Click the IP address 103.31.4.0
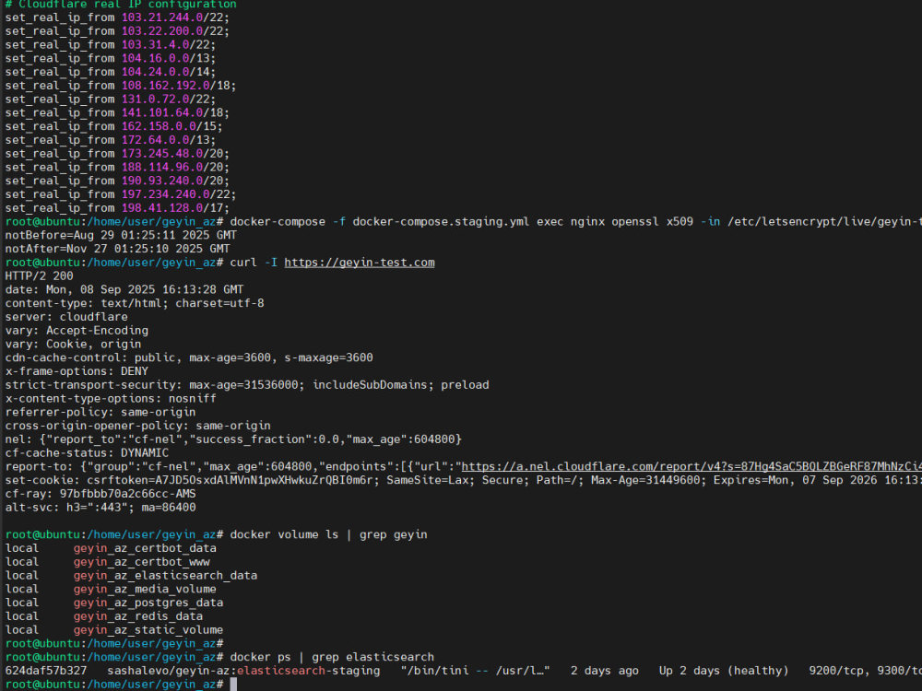The width and height of the screenshot is (922, 691). (155, 44)
